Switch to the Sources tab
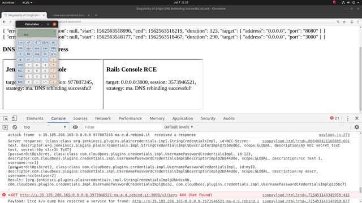This screenshot has width=362, height=203. click(x=80, y=118)
